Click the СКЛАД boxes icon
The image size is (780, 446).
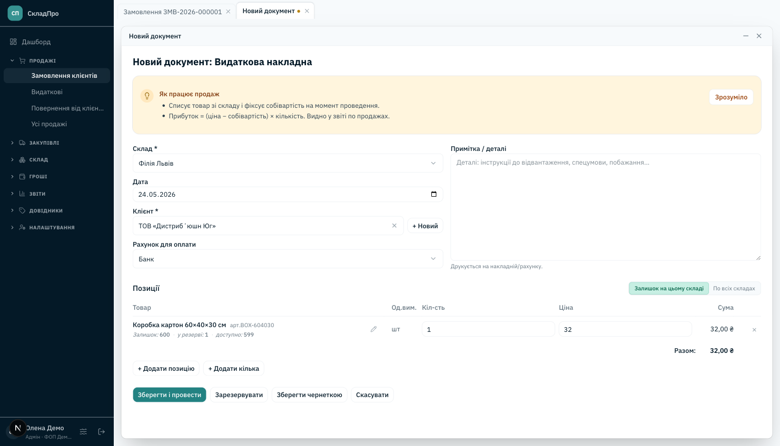pyautogui.click(x=22, y=159)
